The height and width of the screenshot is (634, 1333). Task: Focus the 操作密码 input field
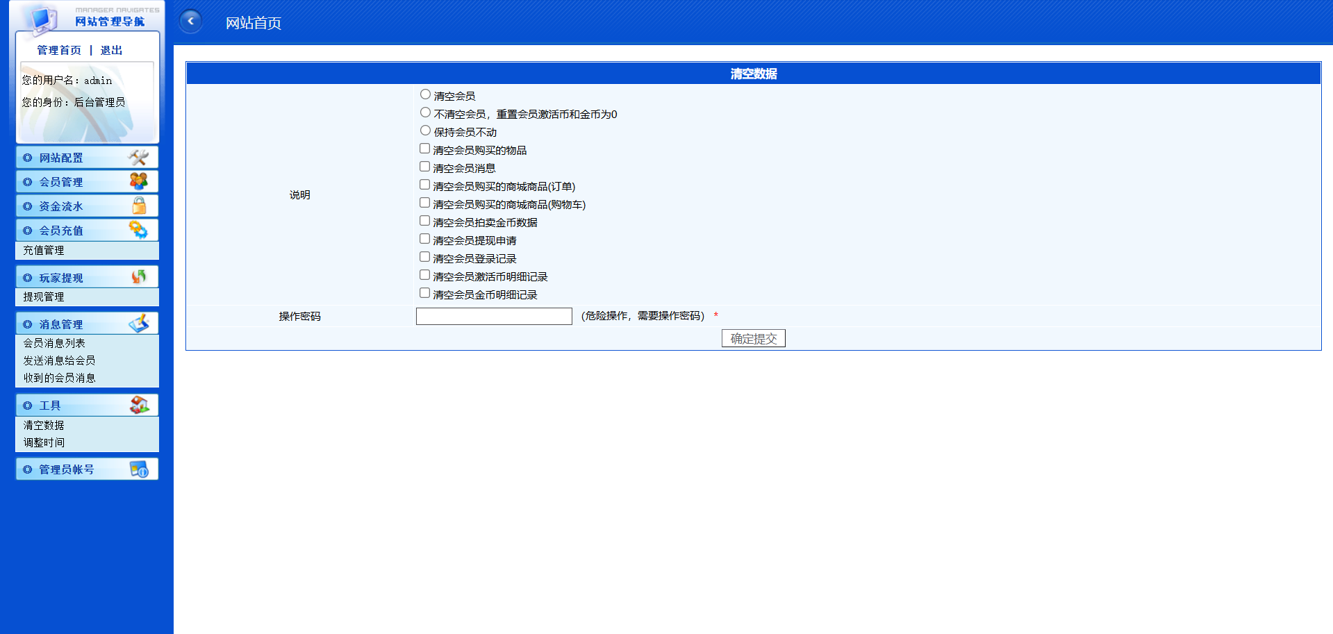pyautogui.click(x=494, y=316)
